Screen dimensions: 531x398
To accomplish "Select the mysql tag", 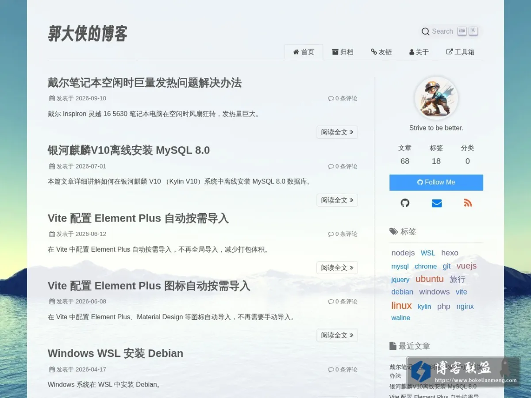I will [400, 267].
